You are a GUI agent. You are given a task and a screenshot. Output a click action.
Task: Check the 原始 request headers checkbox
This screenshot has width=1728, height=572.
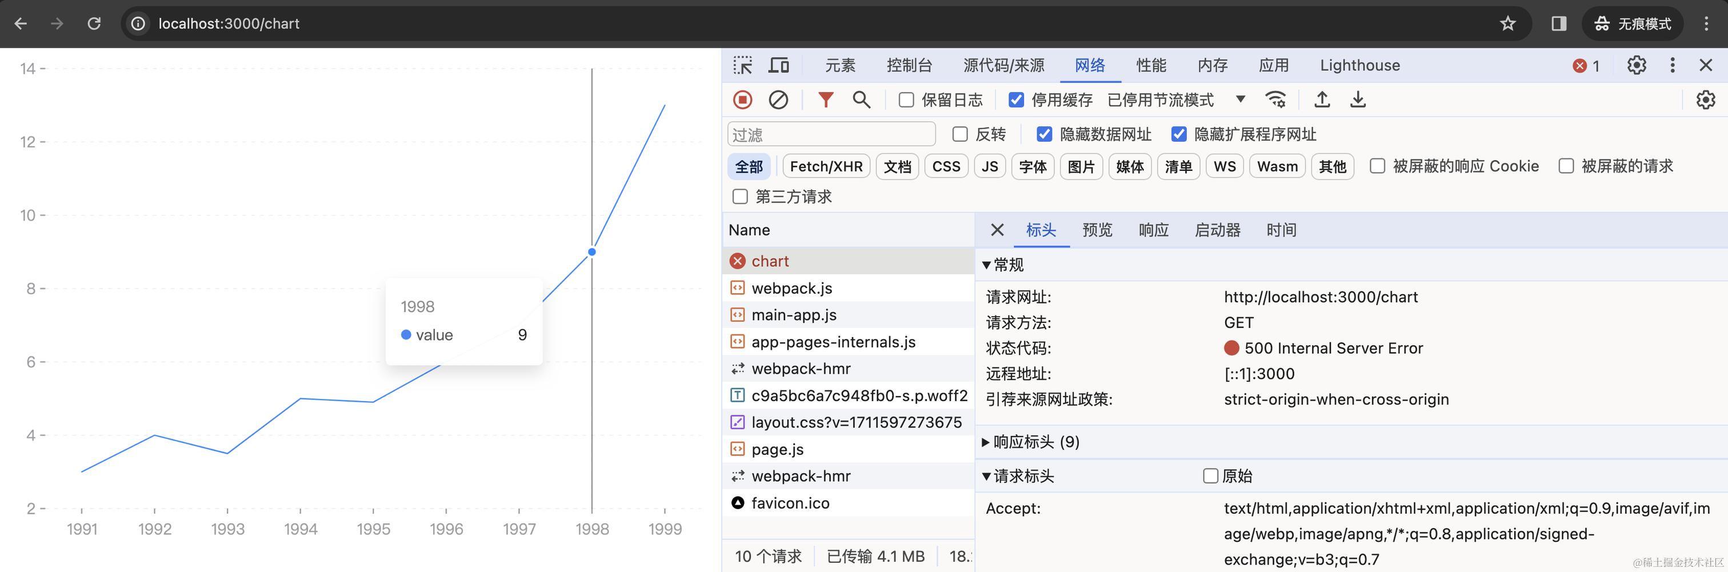pyautogui.click(x=1211, y=476)
